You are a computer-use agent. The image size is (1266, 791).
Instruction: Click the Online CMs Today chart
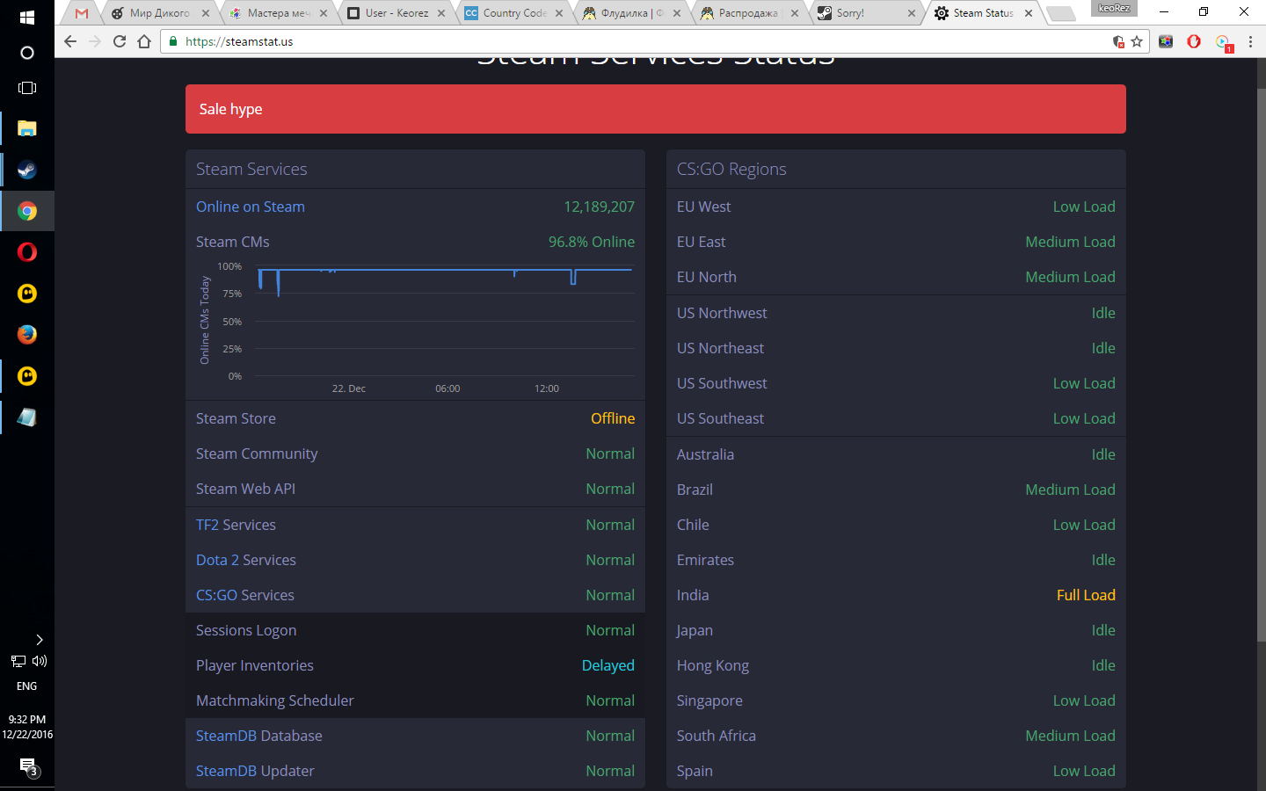416,327
